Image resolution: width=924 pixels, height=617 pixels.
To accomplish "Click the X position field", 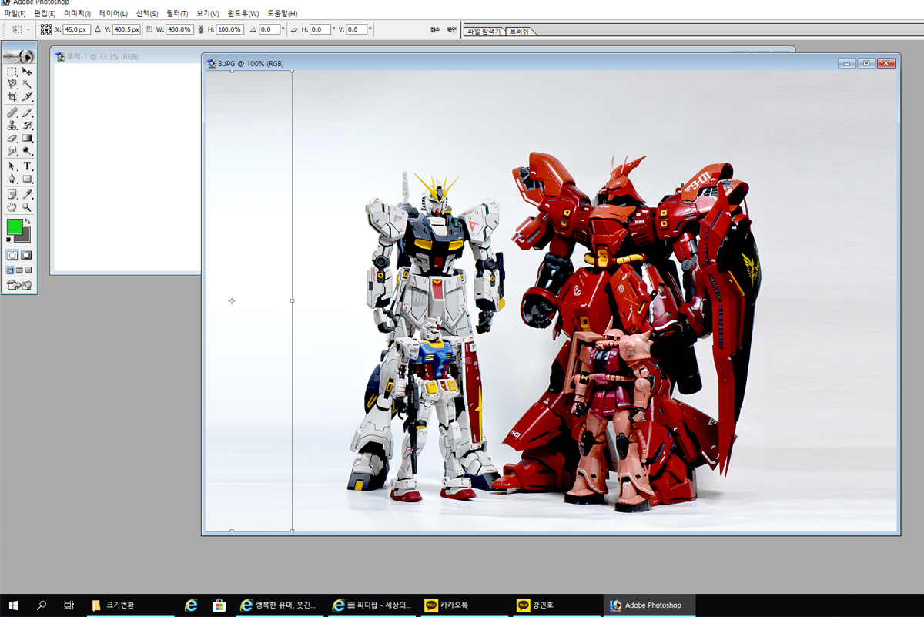I will [x=76, y=29].
